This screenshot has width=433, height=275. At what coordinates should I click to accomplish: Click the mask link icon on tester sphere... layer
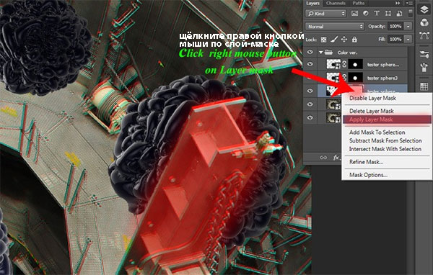click(x=344, y=64)
